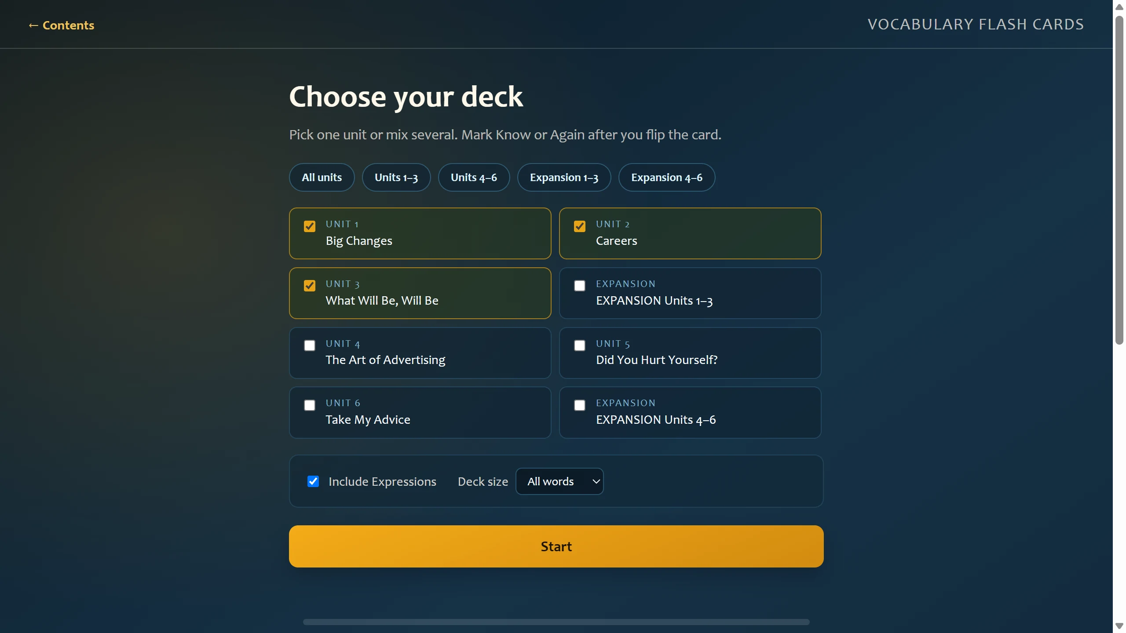The image size is (1126, 633).
Task: Deselect Unit 3 What Will Be checkbox
Action: [310, 286]
